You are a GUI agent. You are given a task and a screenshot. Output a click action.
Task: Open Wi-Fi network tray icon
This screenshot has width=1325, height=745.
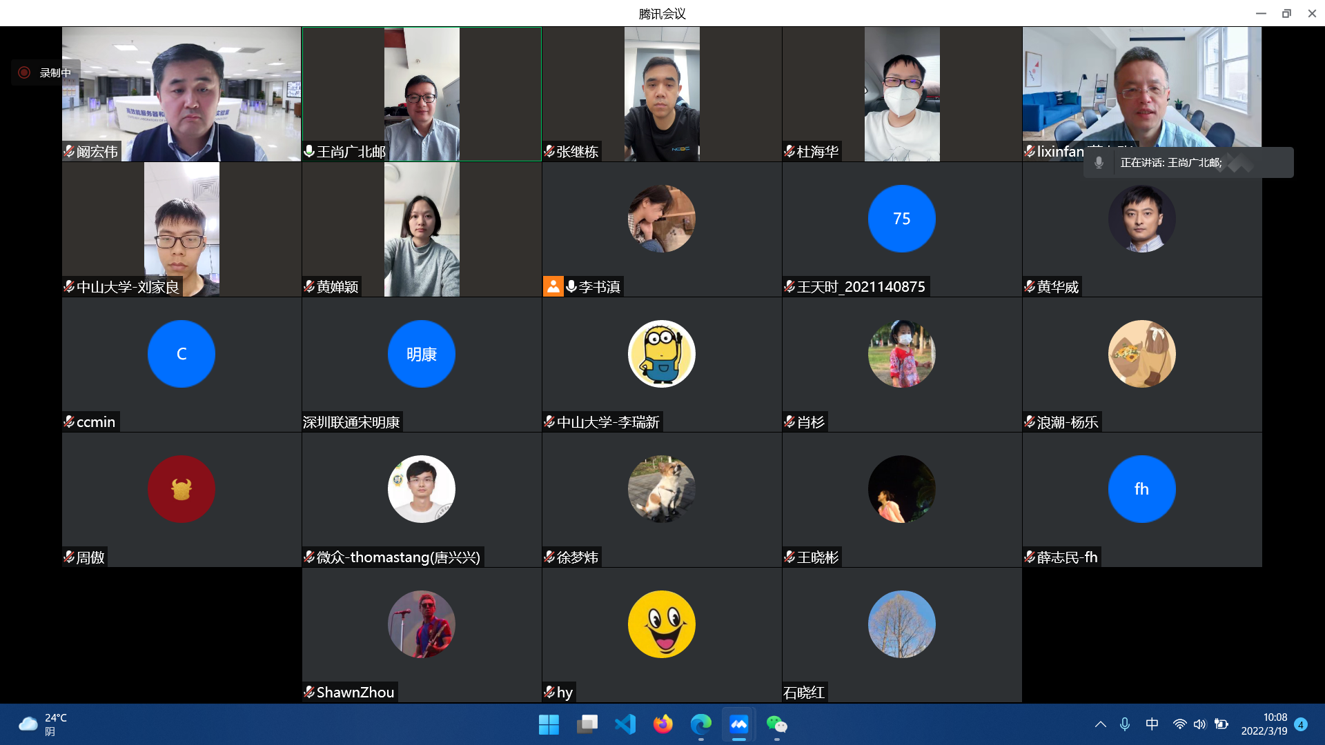tap(1179, 724)
